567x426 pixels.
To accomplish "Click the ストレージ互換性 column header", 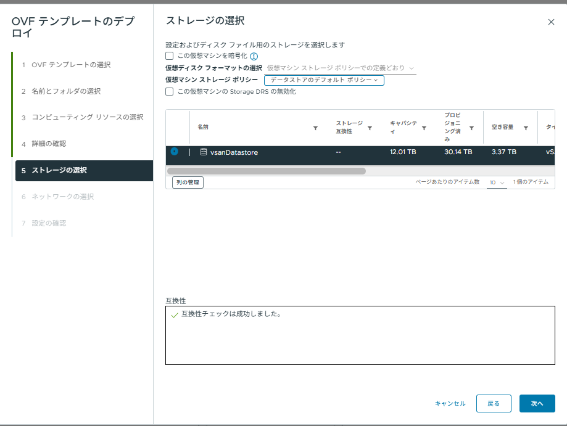I will coord(349,127).
